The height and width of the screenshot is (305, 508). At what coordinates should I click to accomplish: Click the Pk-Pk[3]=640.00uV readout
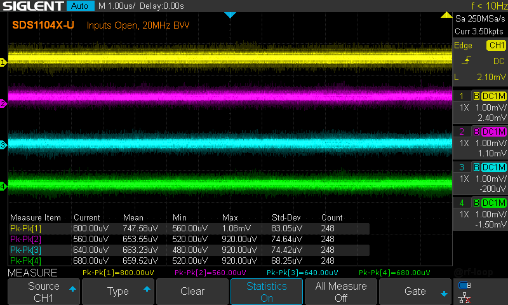(302, 273)
